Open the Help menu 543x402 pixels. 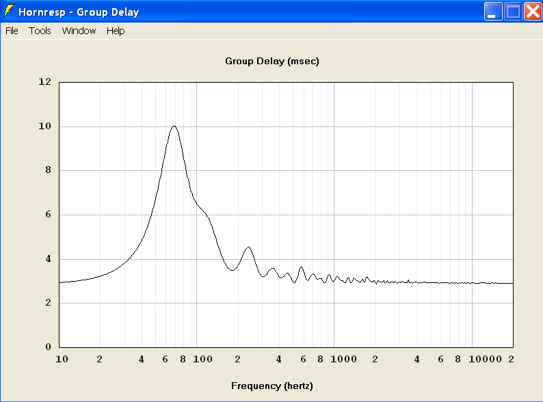click(116, 31)
